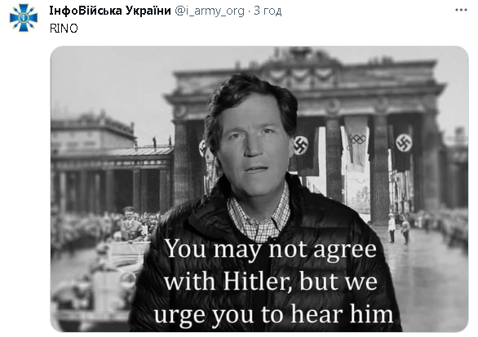
Task: Click the two people standing on the street
Action: (399, 228)
